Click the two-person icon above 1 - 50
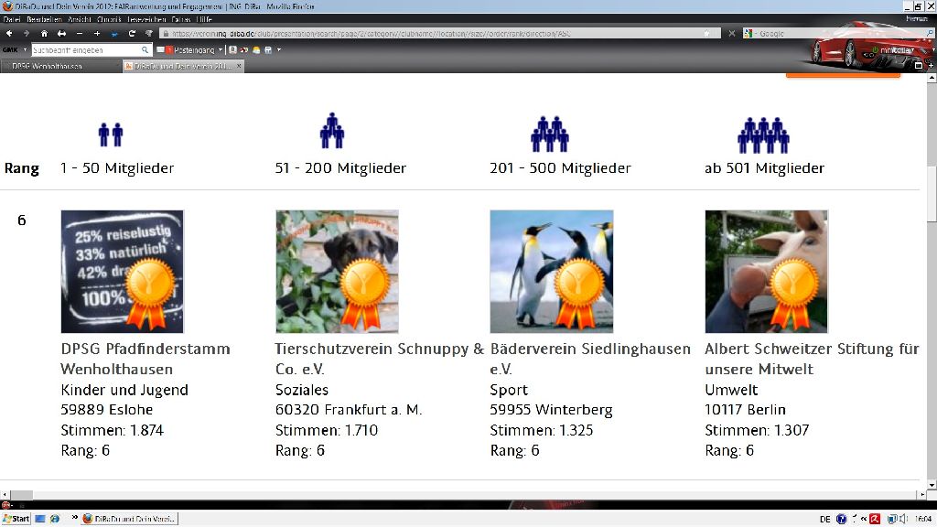Screen dimensions: 937x527 [x=111, y=134]
